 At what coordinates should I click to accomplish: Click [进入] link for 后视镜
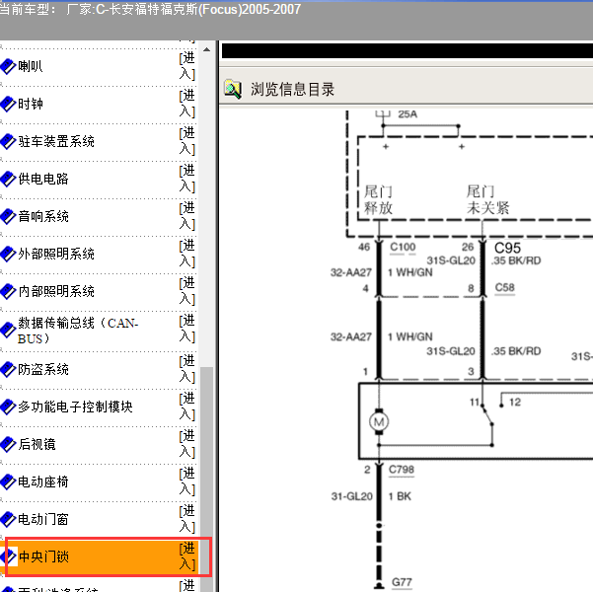187,444
